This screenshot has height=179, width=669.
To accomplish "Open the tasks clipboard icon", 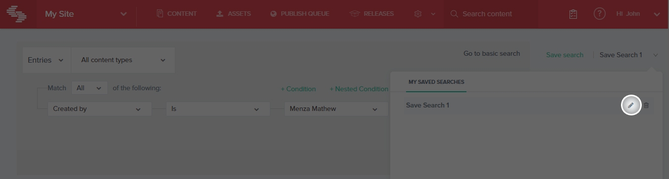I will pyautogui.click(x=573, y=14).
